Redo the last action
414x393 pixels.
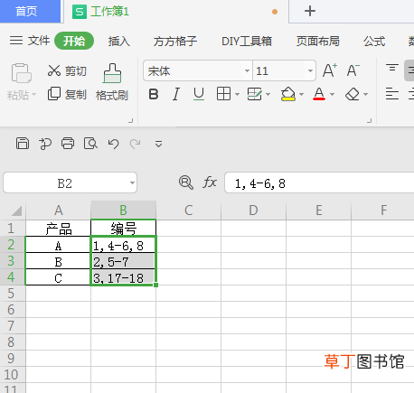tap(135, 144)
